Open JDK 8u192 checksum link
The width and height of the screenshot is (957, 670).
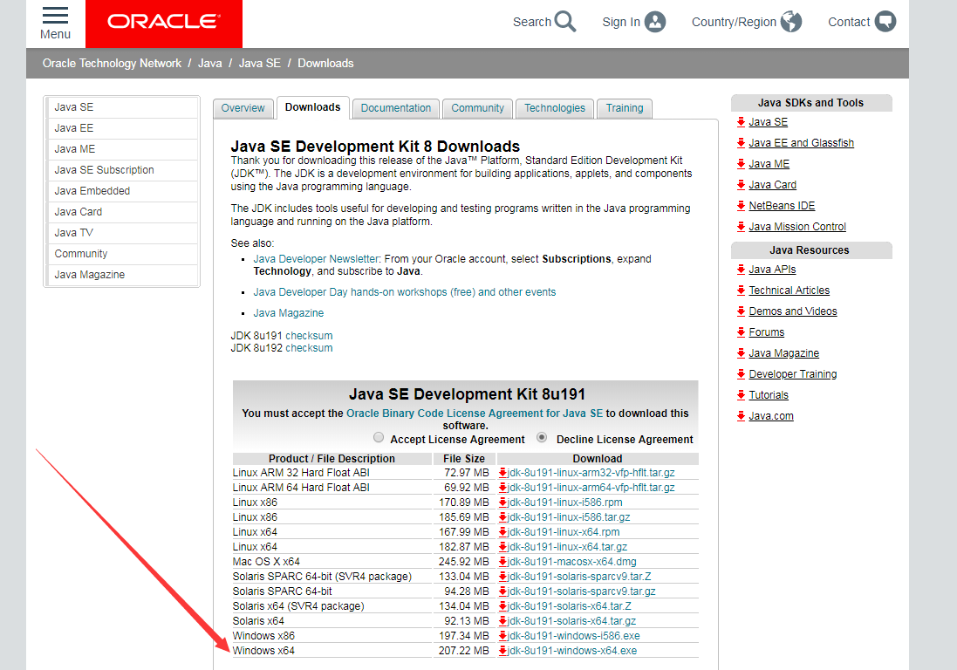point(309,348)
